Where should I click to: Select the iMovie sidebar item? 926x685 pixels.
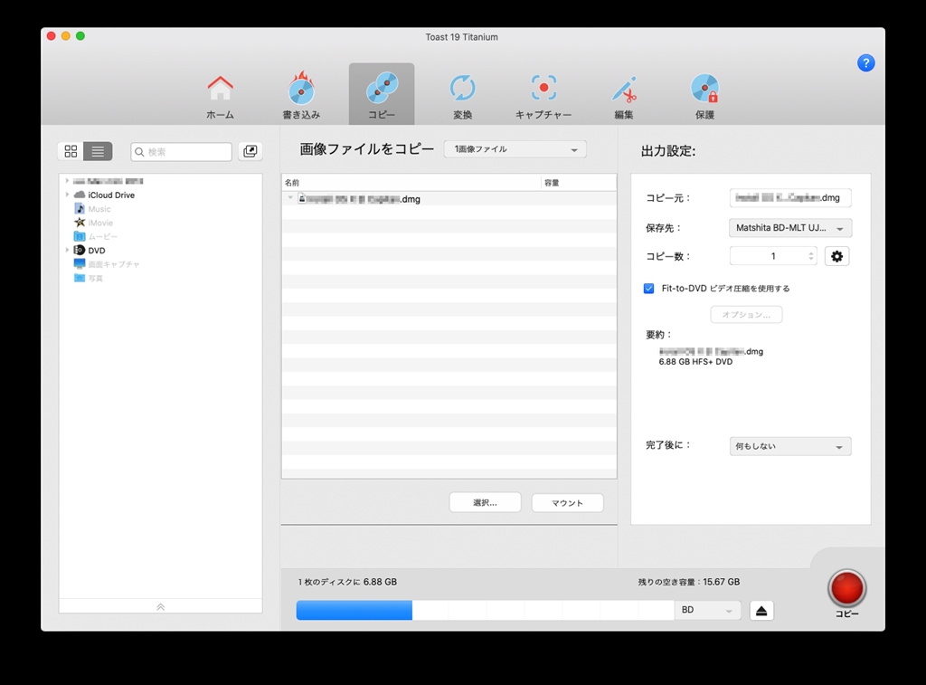pyautogui.click(x=100, y=223)
